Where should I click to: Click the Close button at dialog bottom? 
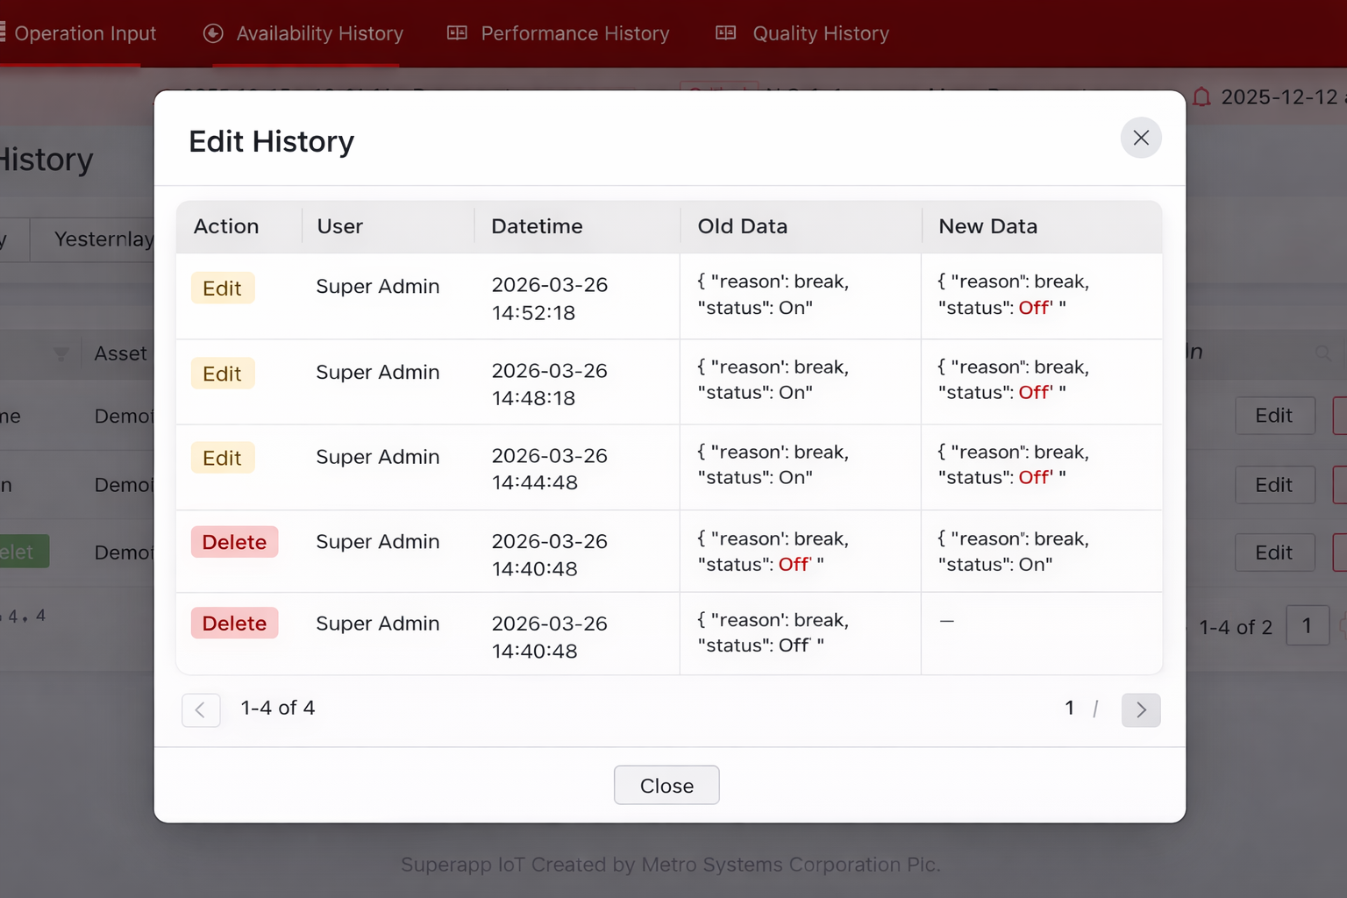[x=666, y=785]
